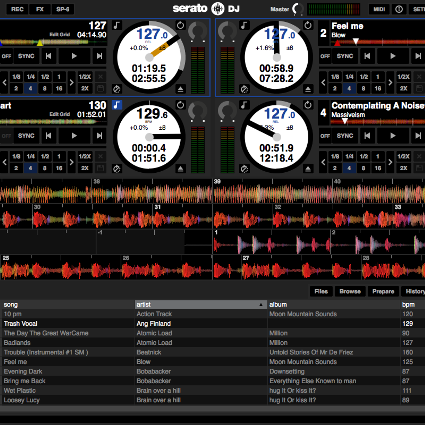Play deck 1
Screen dimensions: 425x425
74,56
